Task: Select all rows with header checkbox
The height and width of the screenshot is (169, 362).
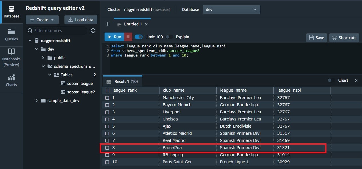Action: 107,90
